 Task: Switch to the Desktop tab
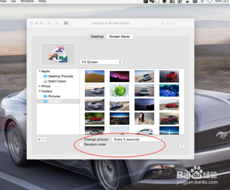(x=97, y=36)
